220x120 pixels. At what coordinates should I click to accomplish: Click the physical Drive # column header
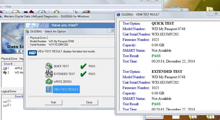[x=8, y=64]
